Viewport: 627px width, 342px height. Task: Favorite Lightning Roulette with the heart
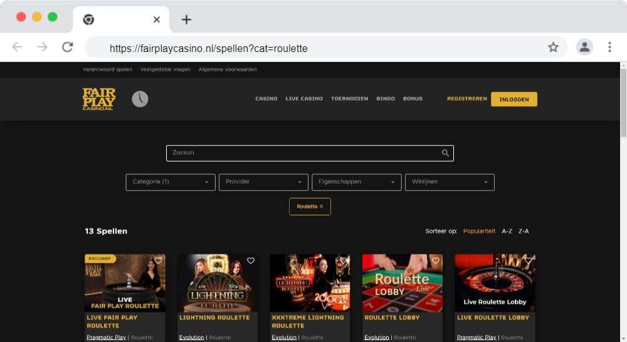[251, 261]
